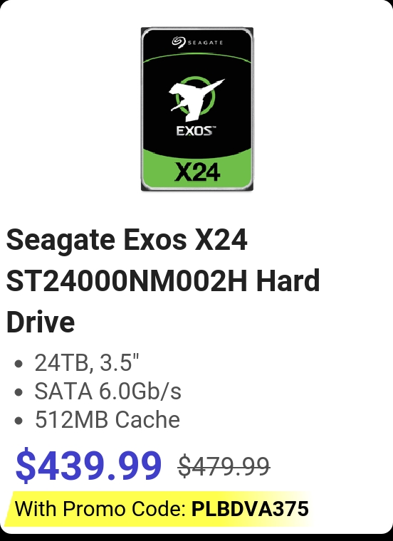
Task: Click the bullet dot beside SATA 6.0Gb/s
Action: pyautogui.click(x=19, y=392)
